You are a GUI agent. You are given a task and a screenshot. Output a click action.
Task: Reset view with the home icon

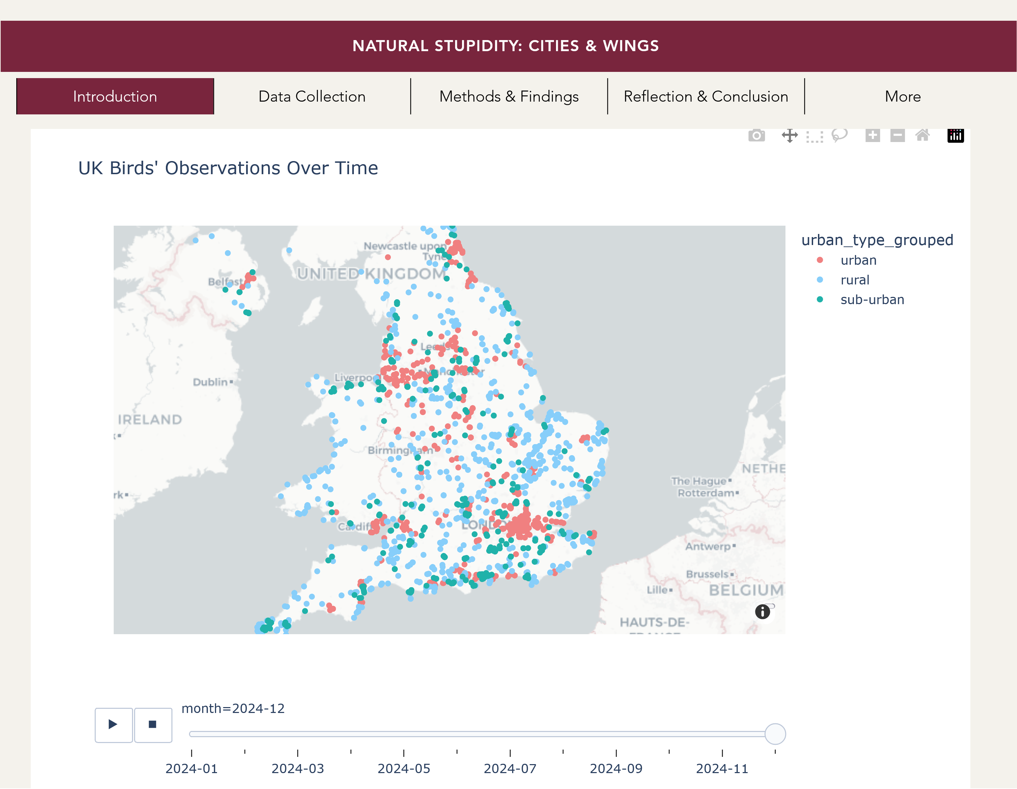pyautogui.click(x=922, y=135)
